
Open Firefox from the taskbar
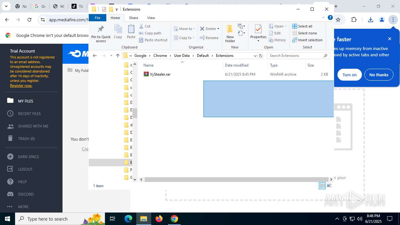(159, 219)
